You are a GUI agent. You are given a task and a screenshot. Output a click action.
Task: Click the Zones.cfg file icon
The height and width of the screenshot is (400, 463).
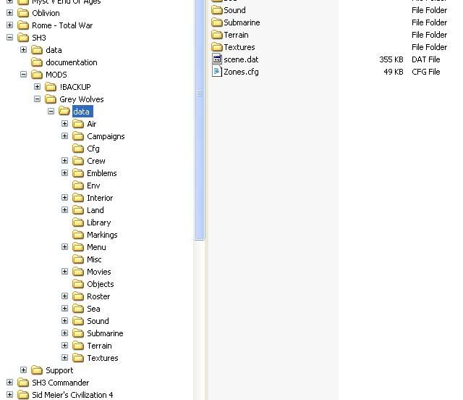pyautogui.click(x=217, y=72)
